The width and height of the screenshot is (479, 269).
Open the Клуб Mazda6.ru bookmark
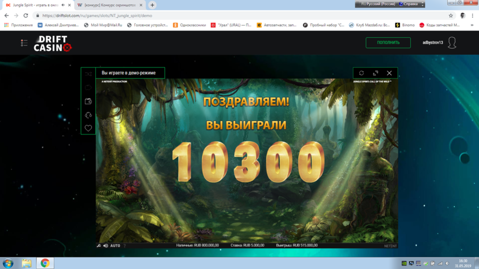(x=370, y=25)
